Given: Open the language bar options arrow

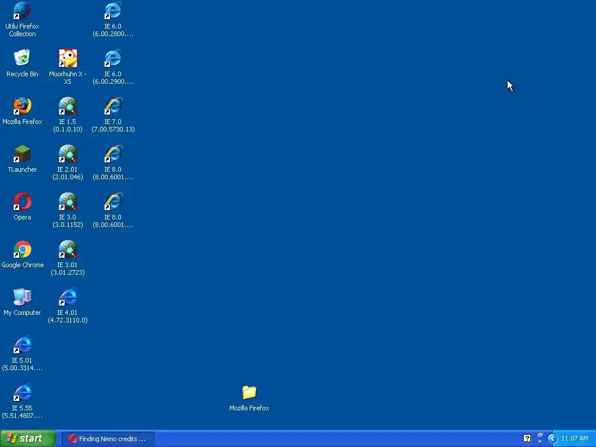Looking at the screenshot, I should point(540,442).
